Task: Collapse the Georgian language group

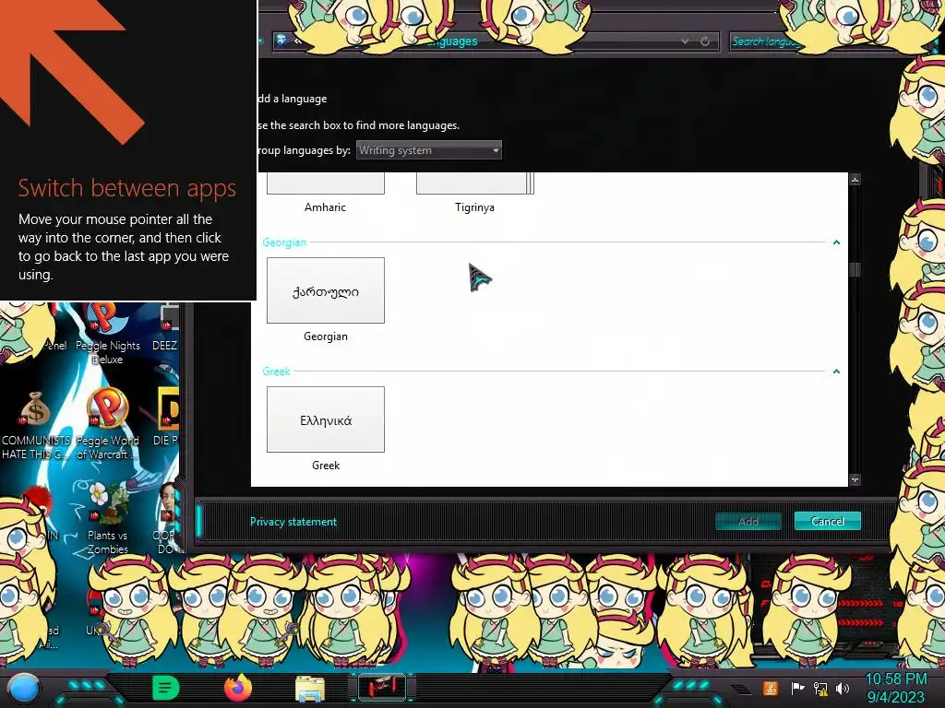Action: [x=836, y=242]
